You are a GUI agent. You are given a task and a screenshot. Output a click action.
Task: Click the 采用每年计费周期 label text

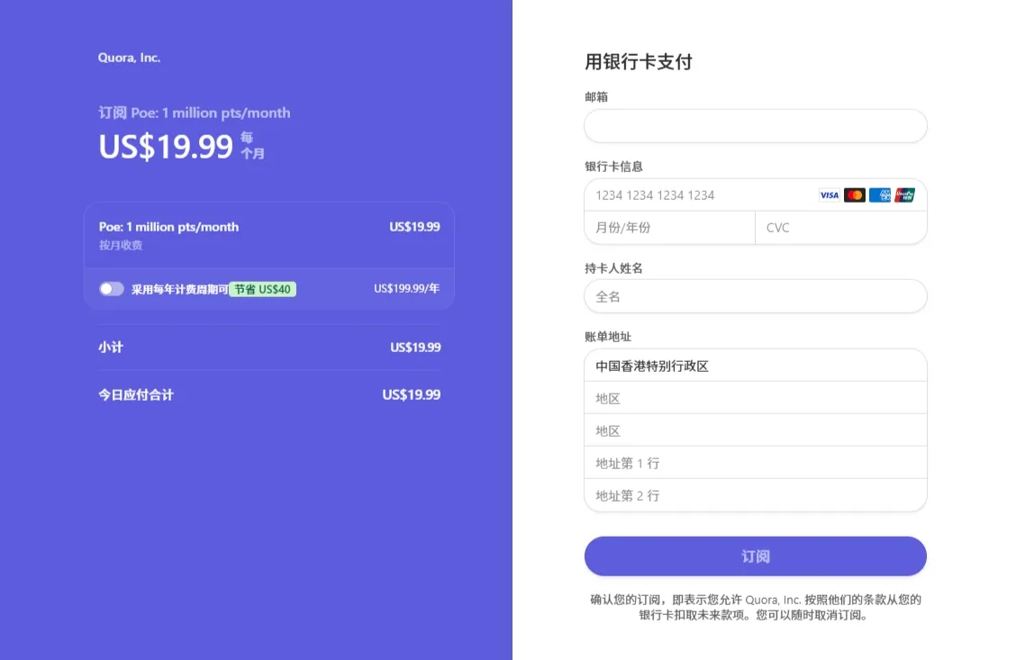179,290
